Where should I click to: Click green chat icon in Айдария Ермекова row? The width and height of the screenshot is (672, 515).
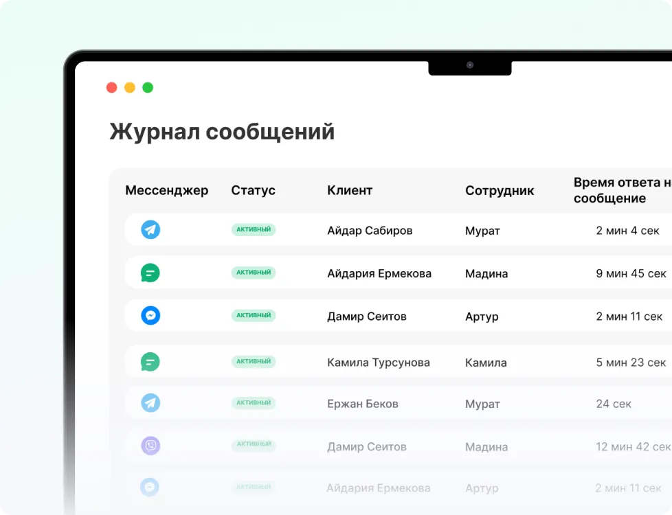pos(150,273)
